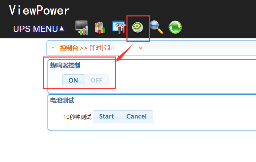This screenshot has width=256, height=162.
Task: Click the 控制台 breadcrumb label
Action: pyautogui.click(x=69, y=48)
